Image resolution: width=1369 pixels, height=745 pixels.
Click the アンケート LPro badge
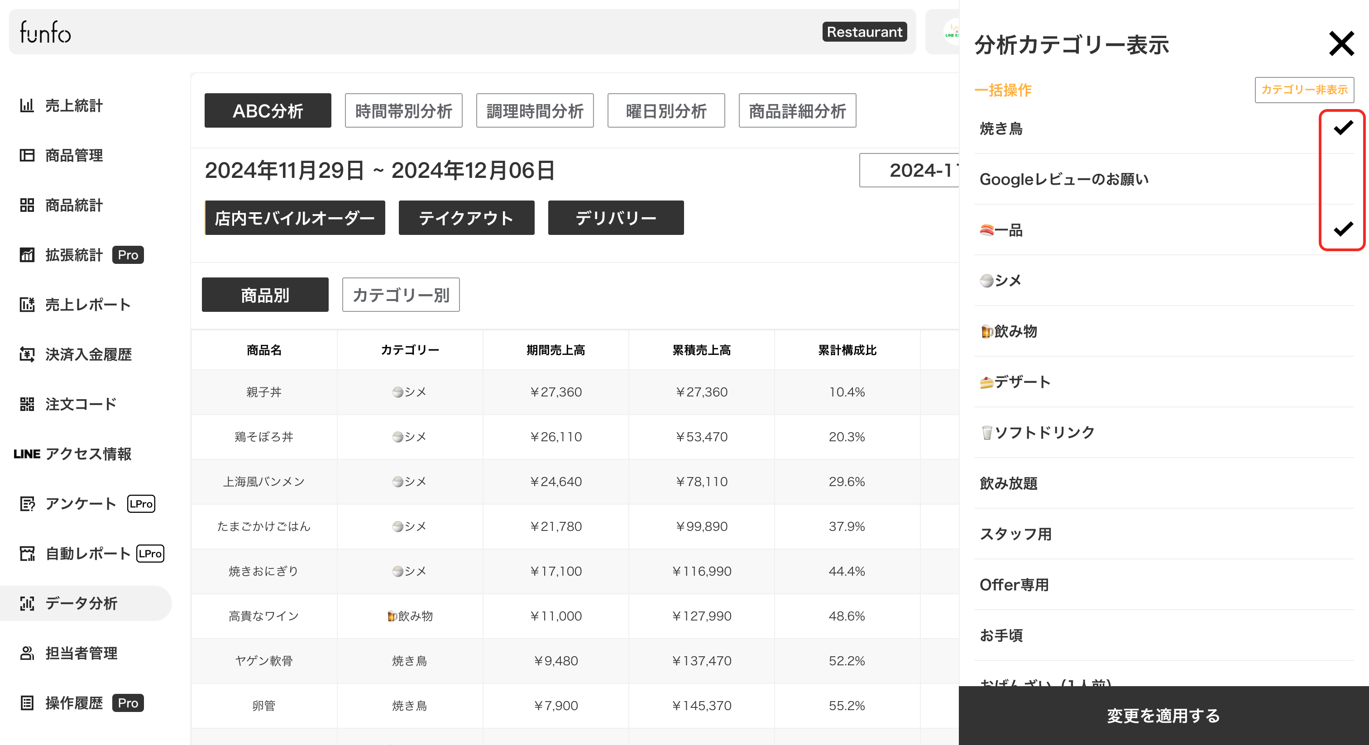tap(141, 504)
